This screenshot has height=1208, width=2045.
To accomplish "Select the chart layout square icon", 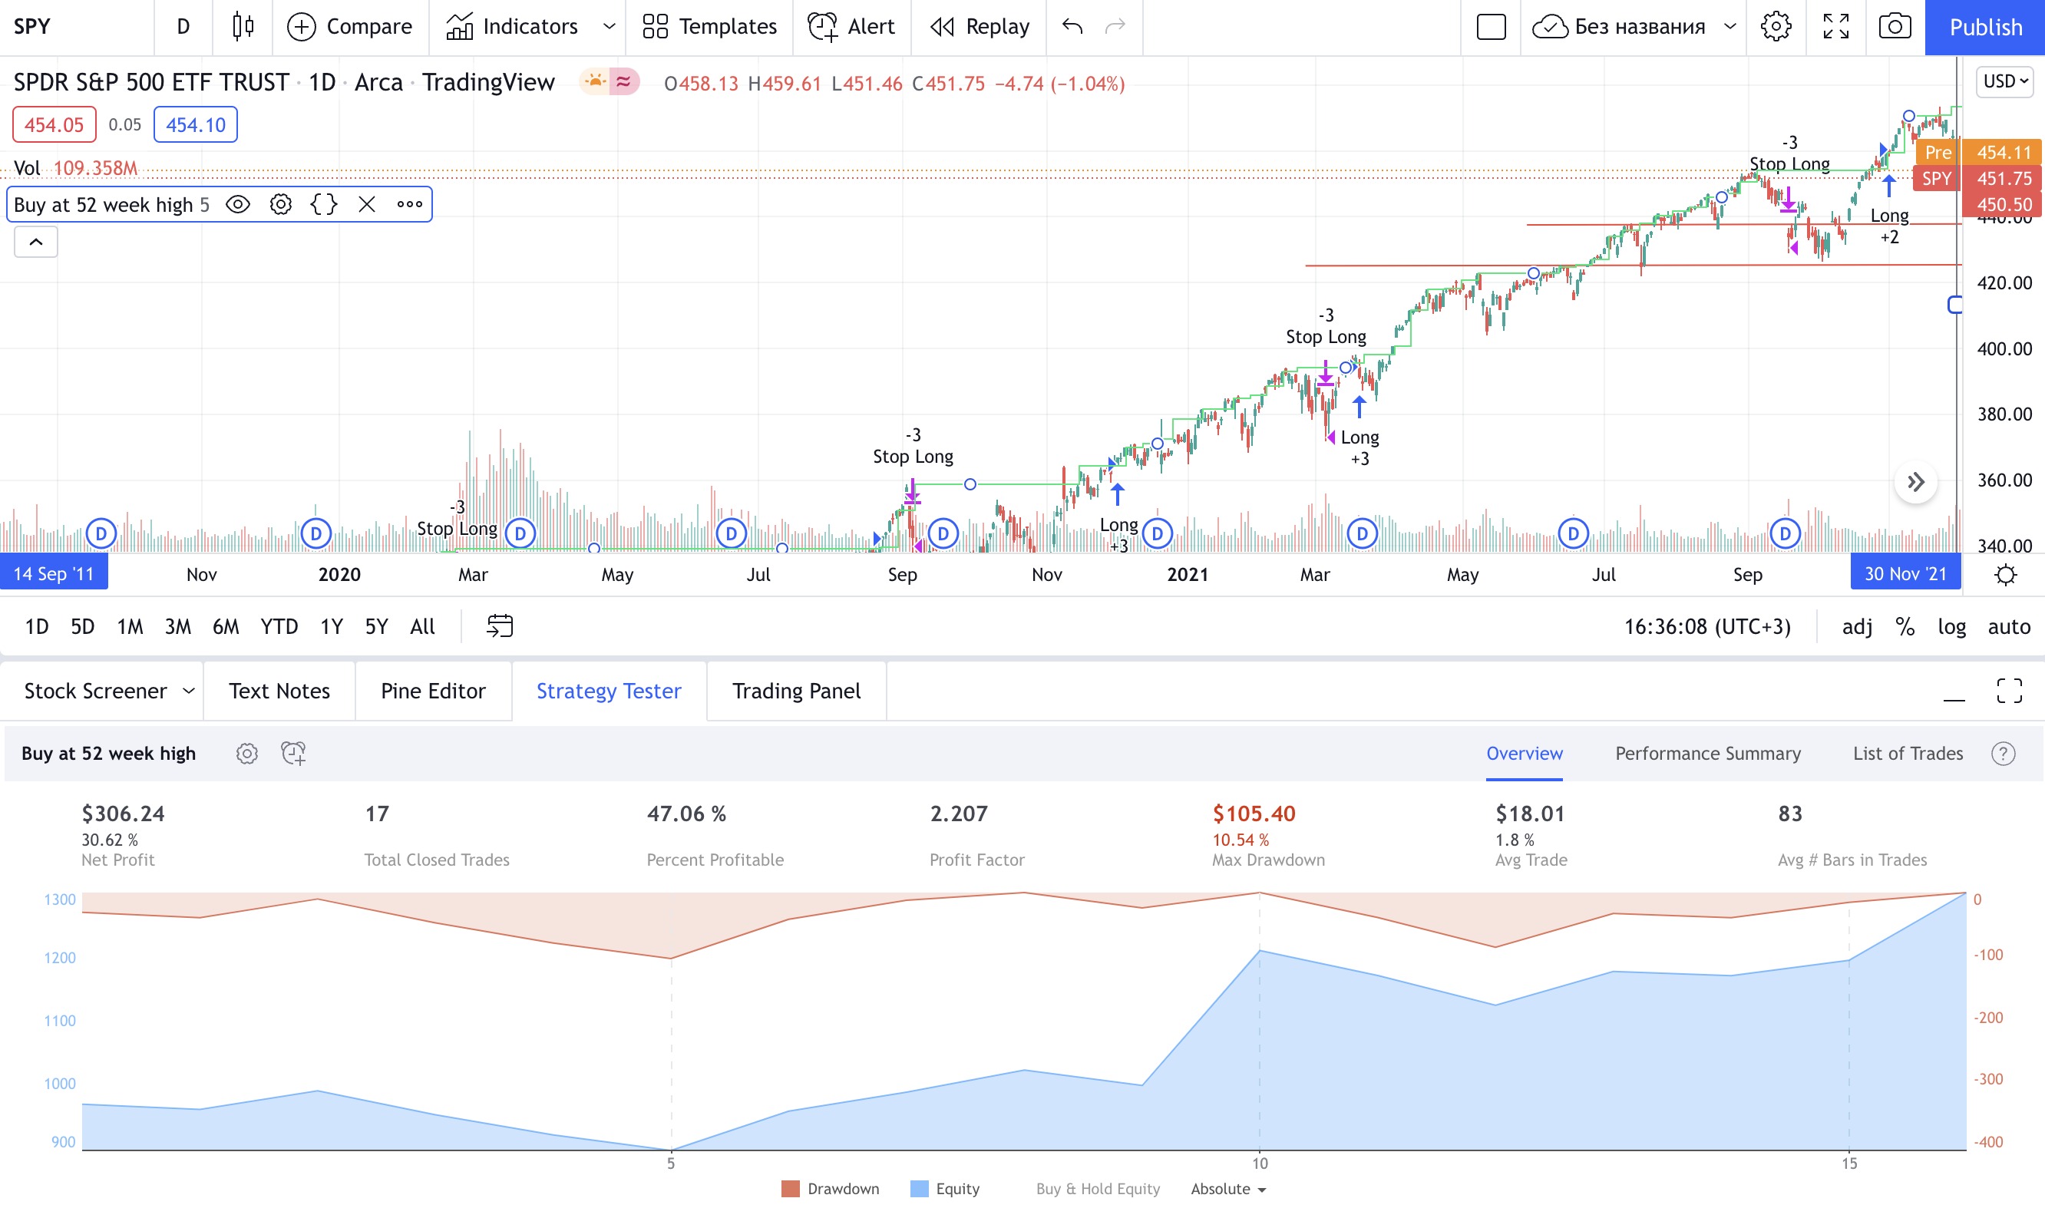I will (1491, 27).
